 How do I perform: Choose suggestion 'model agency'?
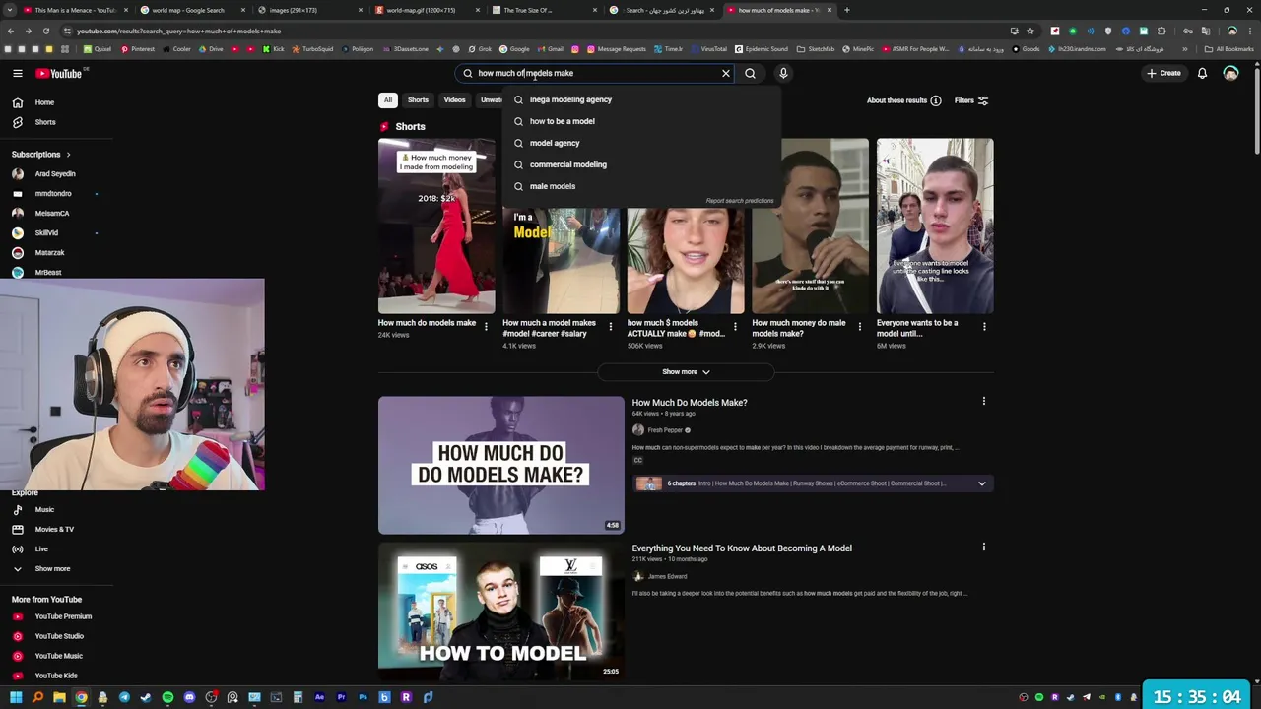642,143
